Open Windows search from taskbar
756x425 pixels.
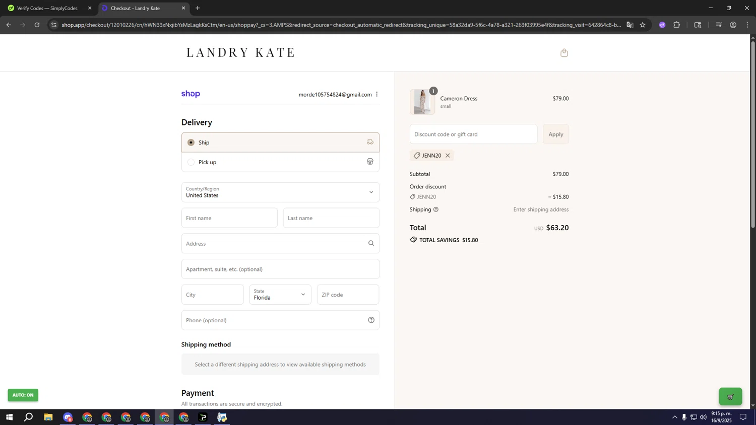(x=29, y=417)
